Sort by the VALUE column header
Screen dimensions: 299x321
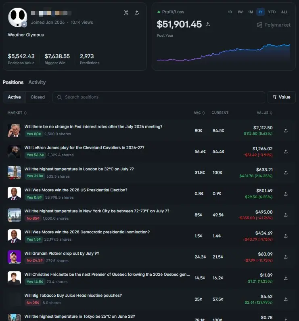point(264,113)
